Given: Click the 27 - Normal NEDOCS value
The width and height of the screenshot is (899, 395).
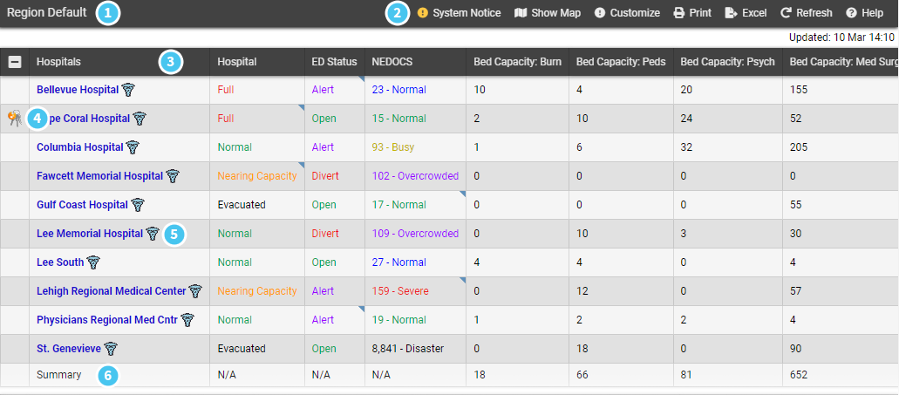Looking at the screenshot, I should click(x=399, y=262).
